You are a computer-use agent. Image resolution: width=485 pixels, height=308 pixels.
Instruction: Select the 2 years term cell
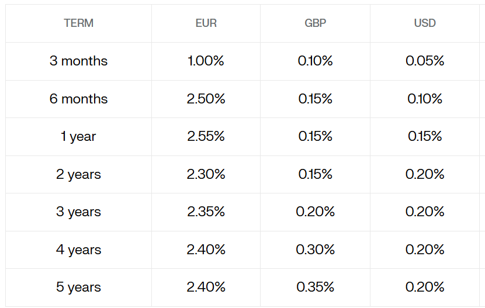(x=79, y=174)
